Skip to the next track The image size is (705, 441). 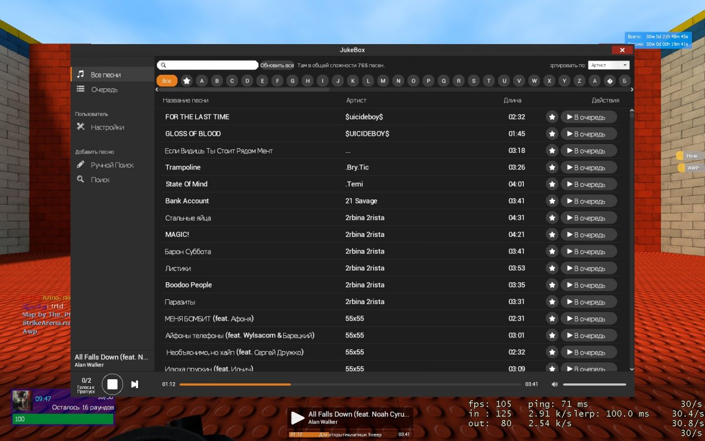click(x=135, y=384)
